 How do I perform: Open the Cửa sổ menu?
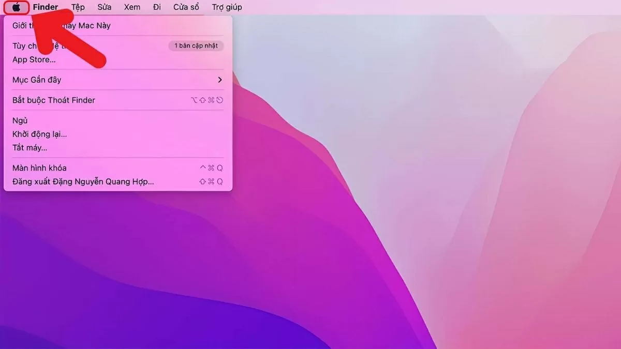point(186,7)
